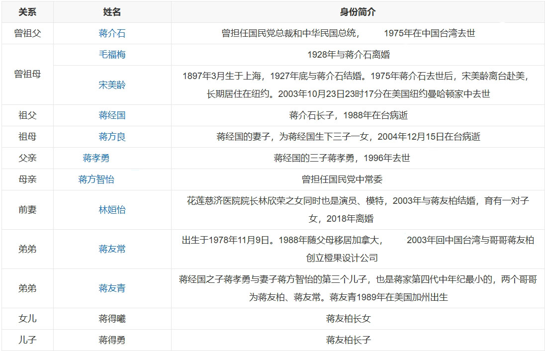Open the 蒋友常 name link

pos(112,249)
